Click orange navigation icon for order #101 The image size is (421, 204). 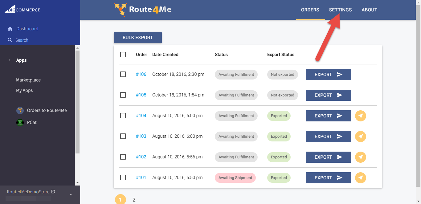(x=361, y=178)
